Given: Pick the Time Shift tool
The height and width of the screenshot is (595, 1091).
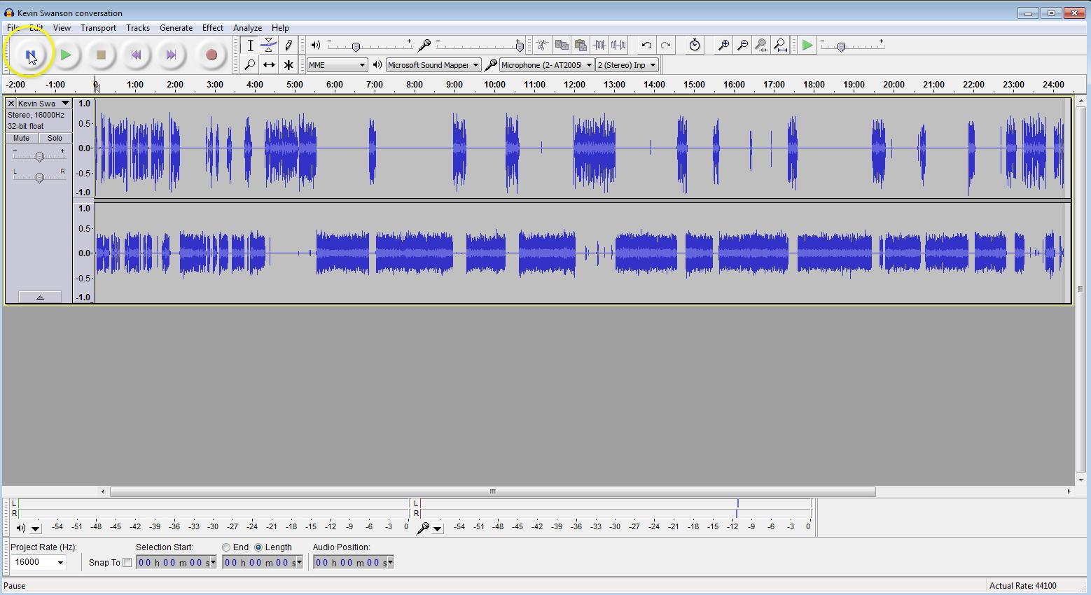Looking at the screenshot, I should pos(269,64).
